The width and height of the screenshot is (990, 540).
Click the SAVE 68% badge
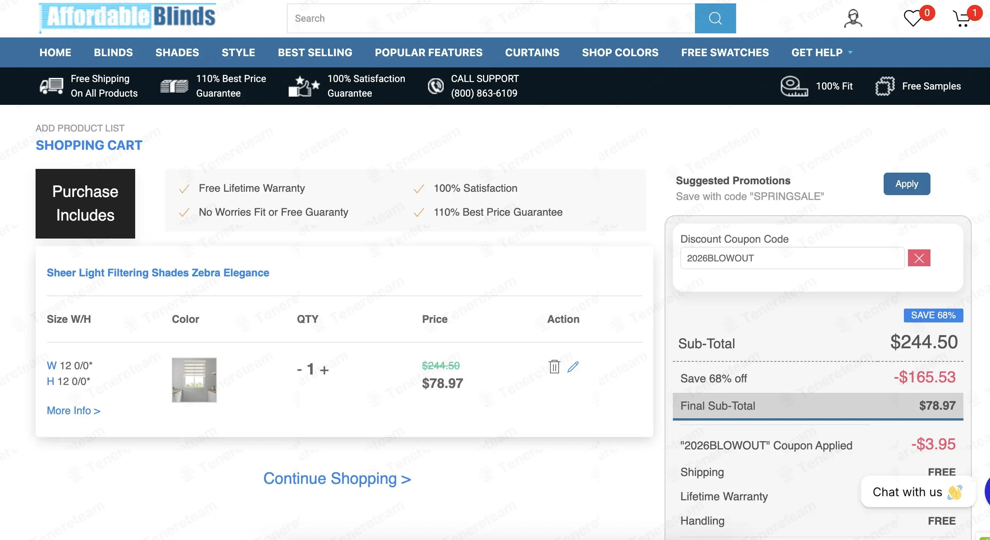click(933, 315)
